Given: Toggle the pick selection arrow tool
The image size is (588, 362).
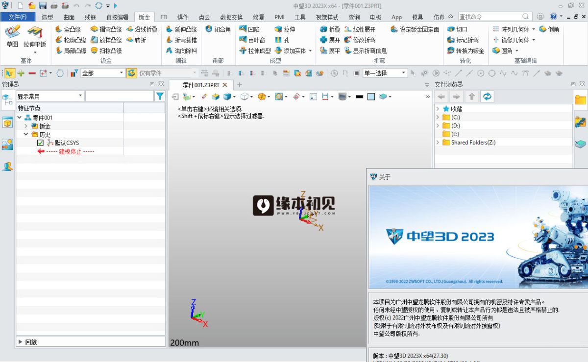Looking at the screenshot, I should [x=9, y=73].
